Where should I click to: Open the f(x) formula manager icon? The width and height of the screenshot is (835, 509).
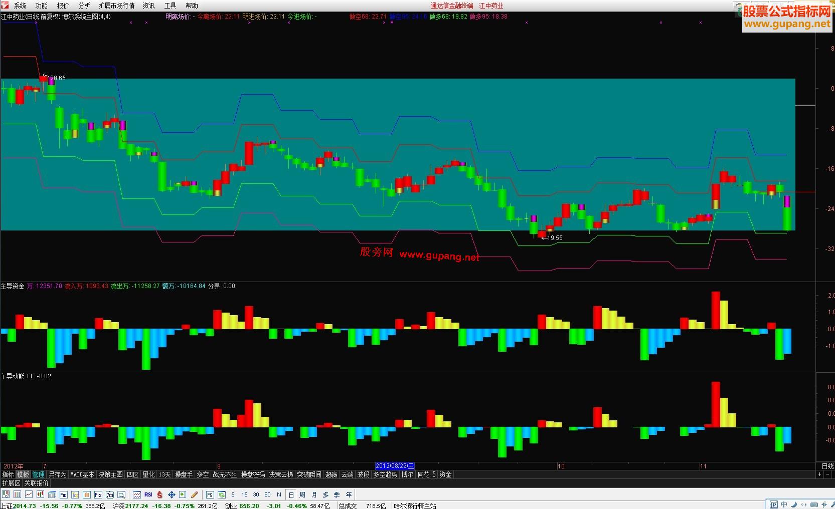pyautogui.click(x=110, y=494)
